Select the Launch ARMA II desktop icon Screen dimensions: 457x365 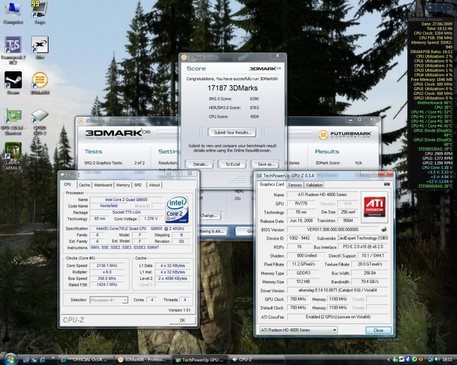point(13,156)
